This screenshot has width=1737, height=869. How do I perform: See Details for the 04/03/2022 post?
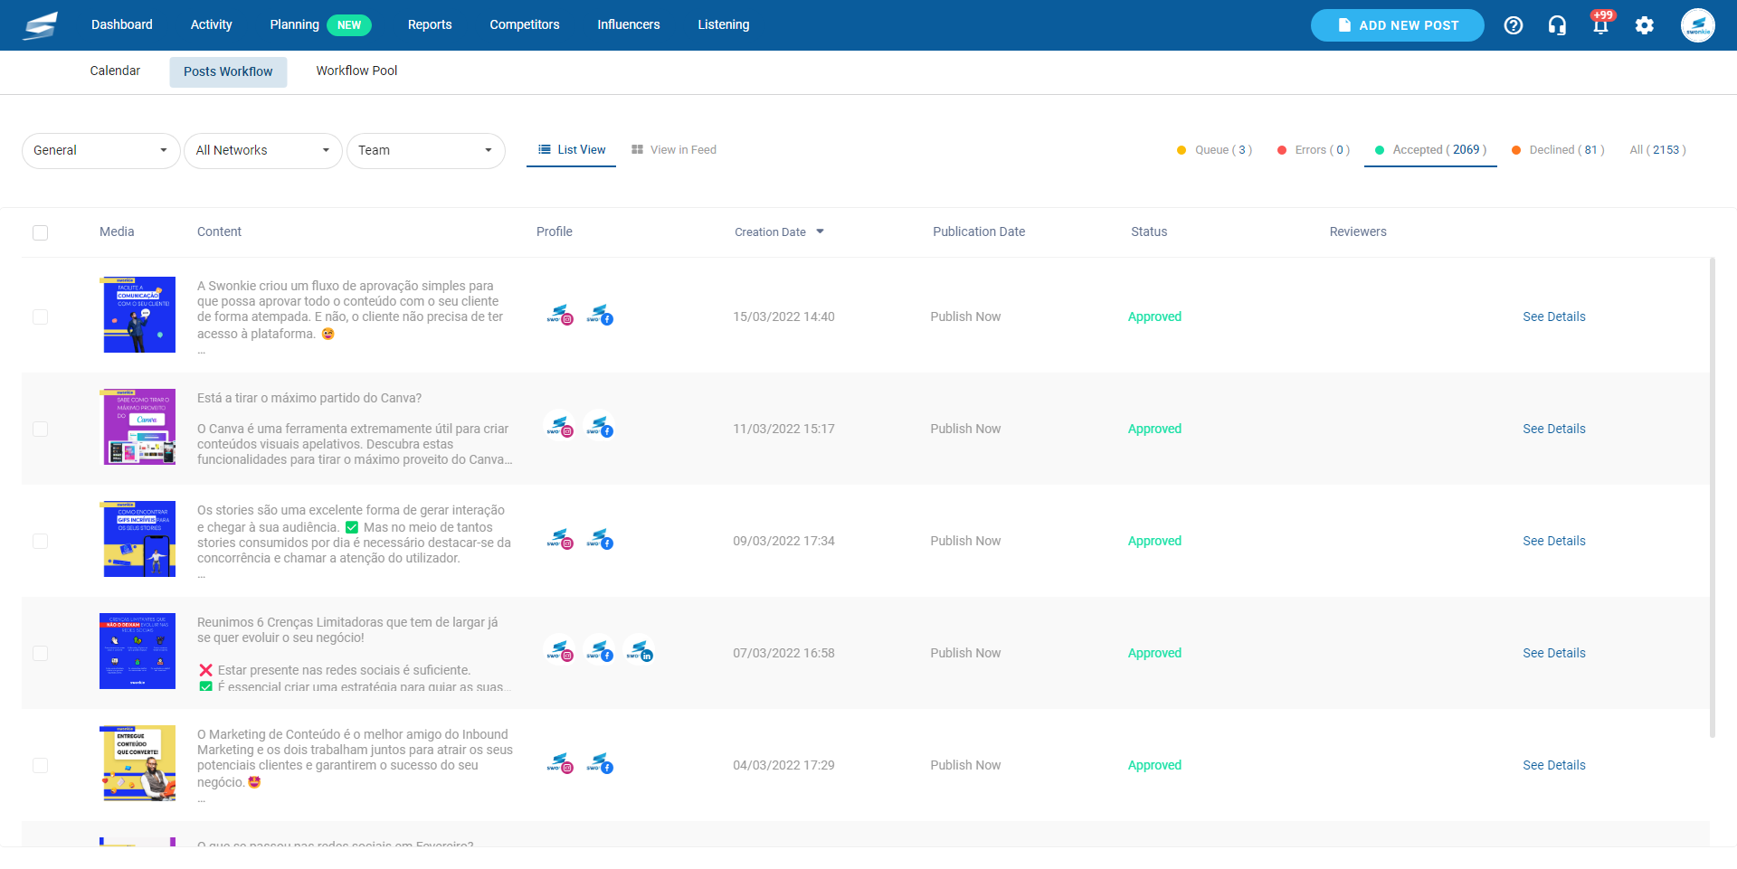(1554, 765)
